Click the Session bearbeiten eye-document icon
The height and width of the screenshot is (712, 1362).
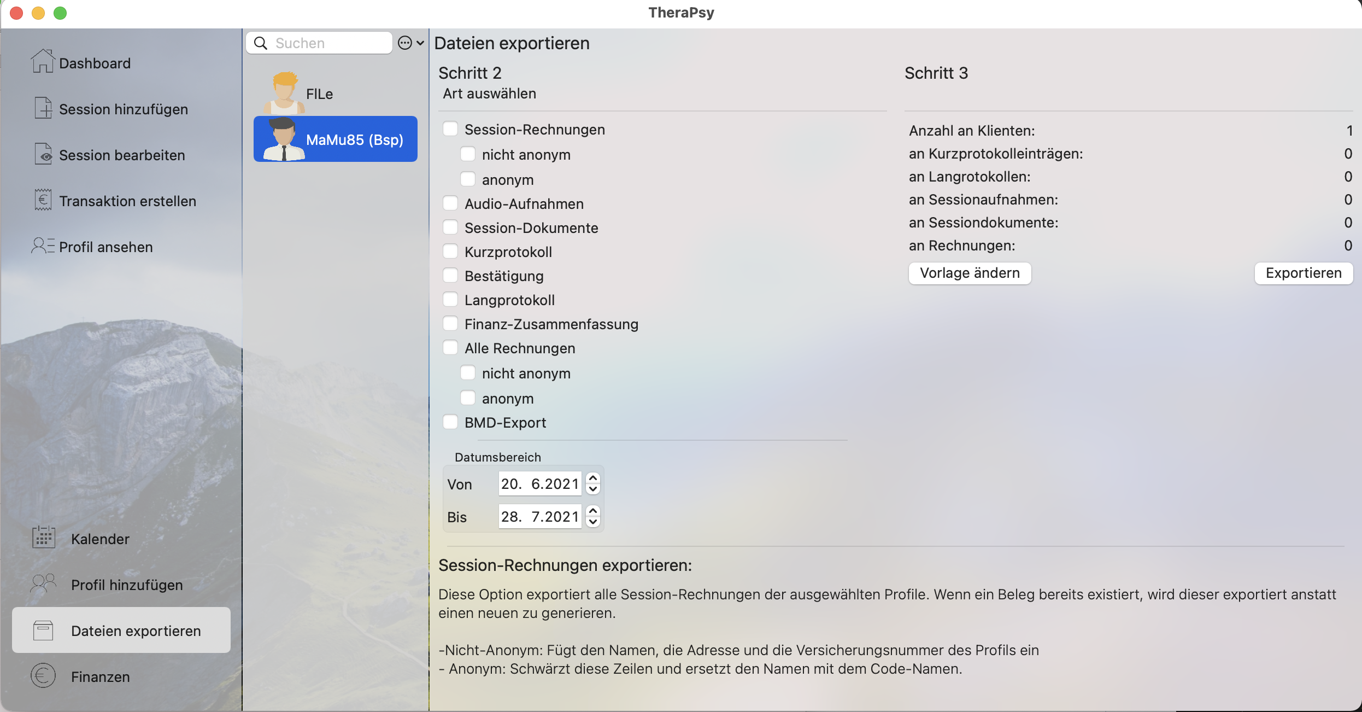point(43,154)
